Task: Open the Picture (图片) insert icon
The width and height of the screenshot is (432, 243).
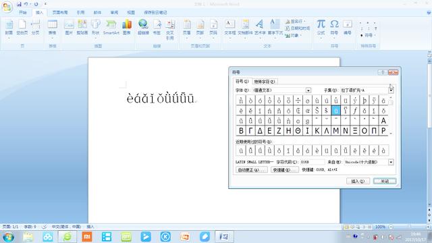Action: click(69, 27)
